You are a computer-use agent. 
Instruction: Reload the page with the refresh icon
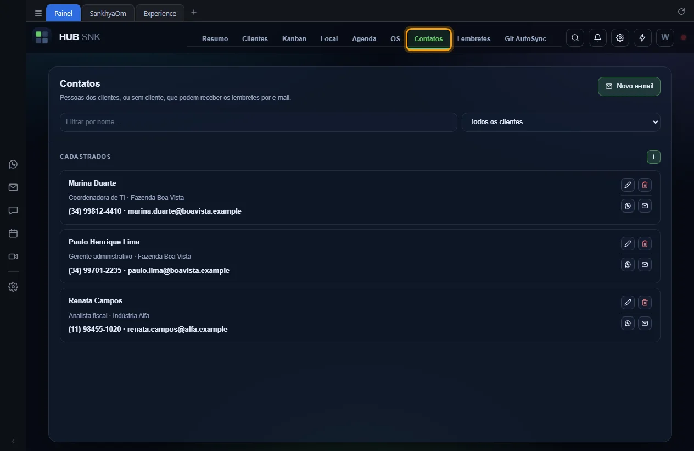681,12
